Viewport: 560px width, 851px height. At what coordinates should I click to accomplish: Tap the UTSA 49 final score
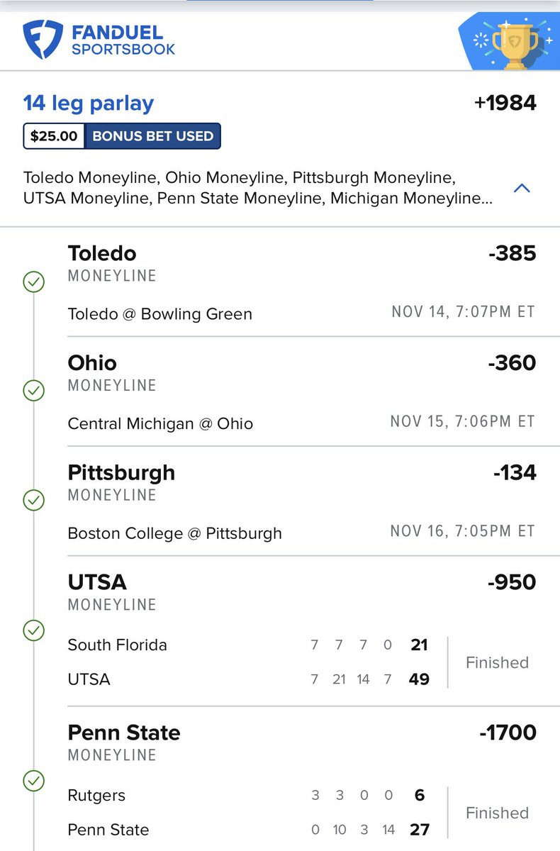coord(419,679)
